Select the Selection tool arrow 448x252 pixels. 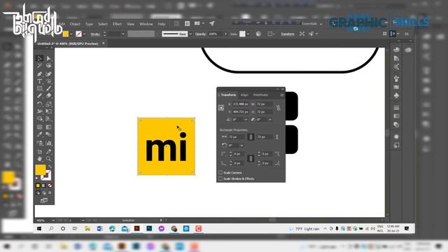pos(40,59)
